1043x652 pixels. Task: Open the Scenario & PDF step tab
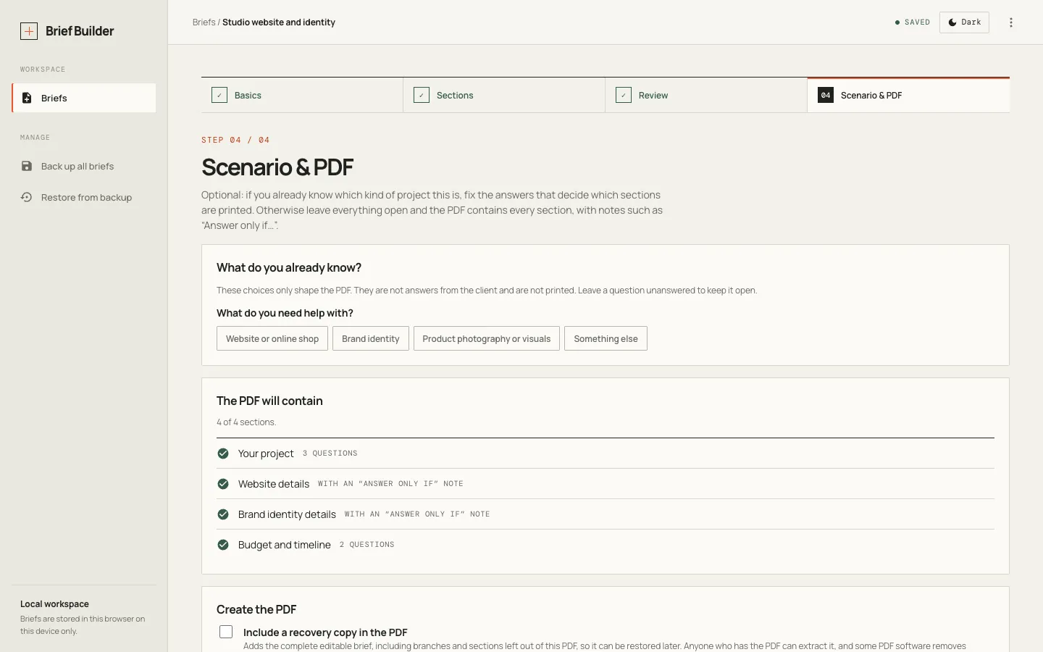[908, 95]
